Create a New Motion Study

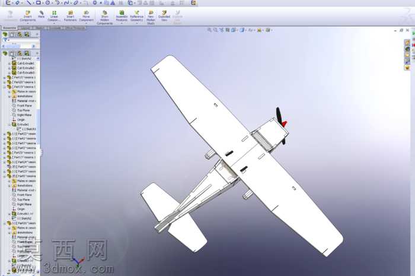point(151,17)
